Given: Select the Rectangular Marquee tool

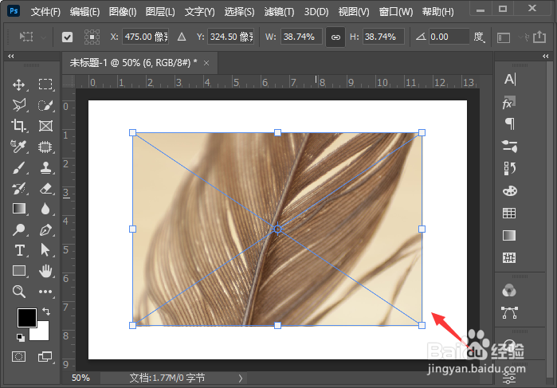Looking at the screenshot, I should pyautogui.click(x=45, y=84).
